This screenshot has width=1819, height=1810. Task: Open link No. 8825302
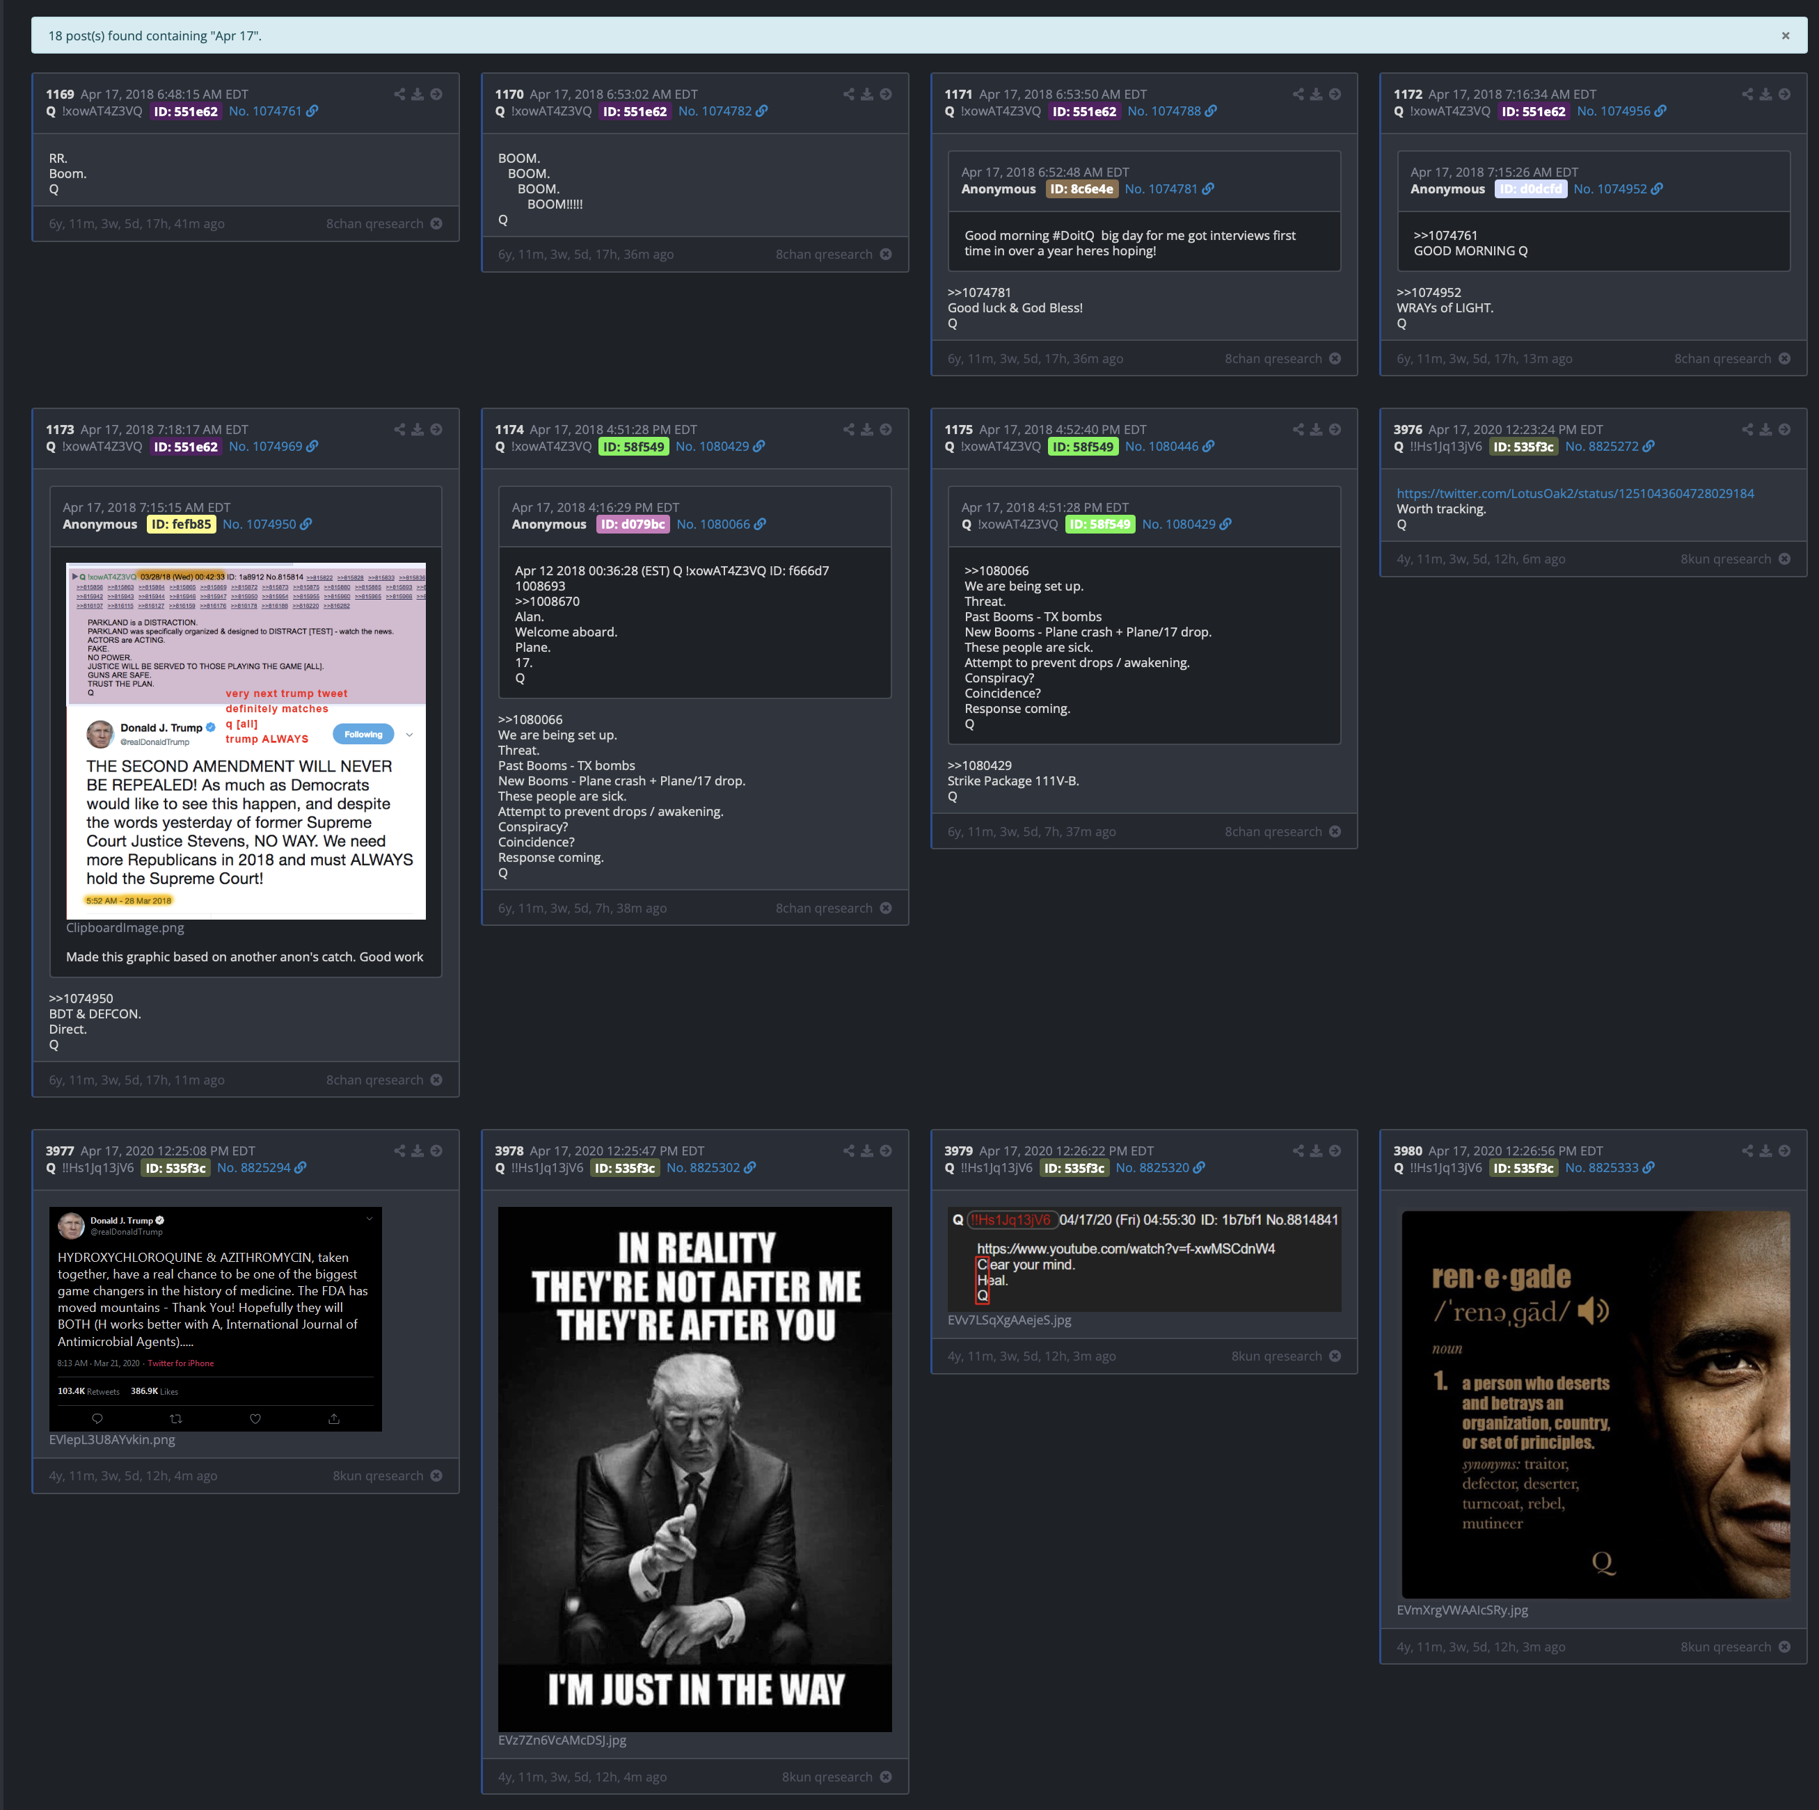711,1167
